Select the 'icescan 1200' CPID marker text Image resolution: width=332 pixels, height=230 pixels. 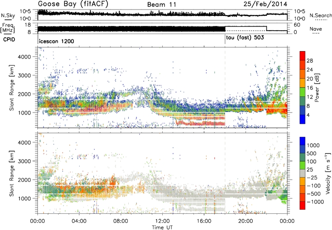click(56, 41)
